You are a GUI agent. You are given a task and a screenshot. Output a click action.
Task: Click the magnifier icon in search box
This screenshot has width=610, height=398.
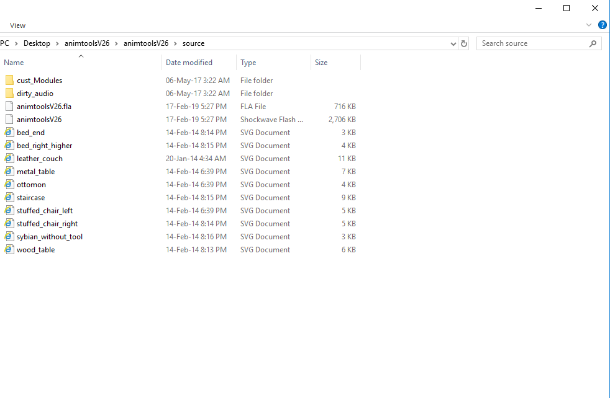[593, 43]
